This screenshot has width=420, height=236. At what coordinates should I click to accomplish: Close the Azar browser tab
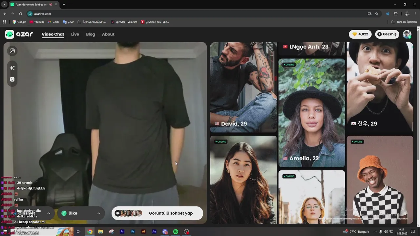coord(56,4)
